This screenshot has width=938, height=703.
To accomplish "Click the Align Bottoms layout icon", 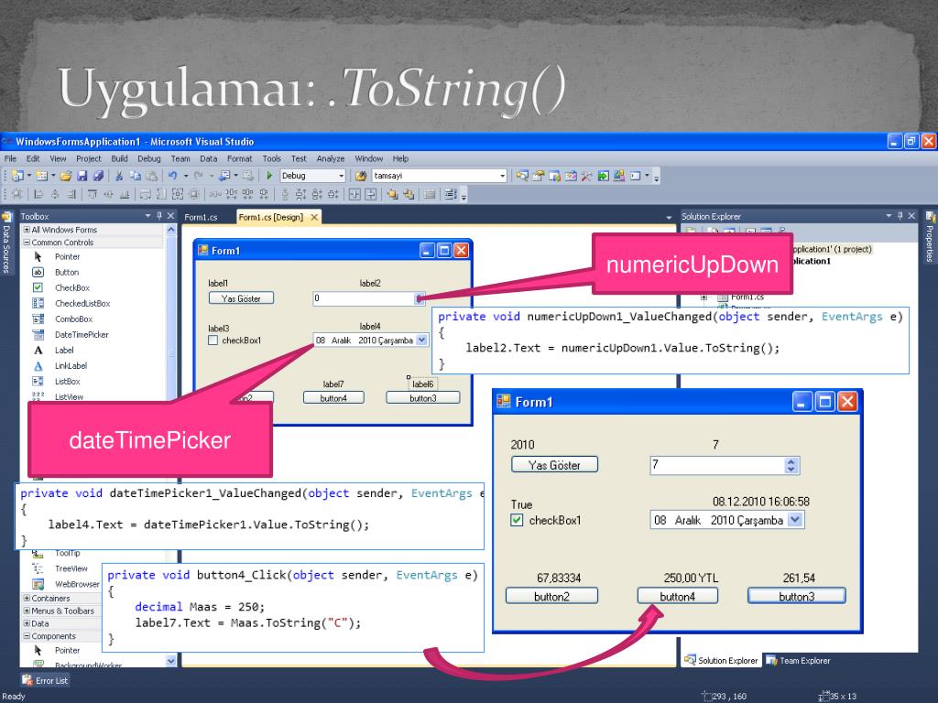I will (125, 194).
